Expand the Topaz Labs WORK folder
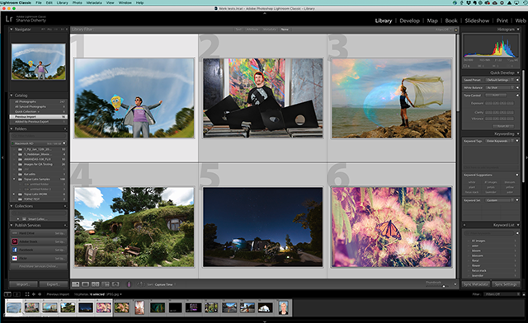 (14, 194)
